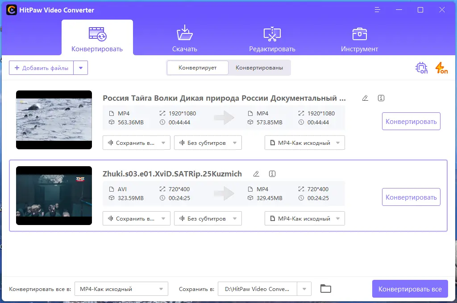Image resolution: width=457 pixels, height=303 pixels.
Task: Open Без субтитров subtitle selector for Zhuki episode
Action: 208,218
